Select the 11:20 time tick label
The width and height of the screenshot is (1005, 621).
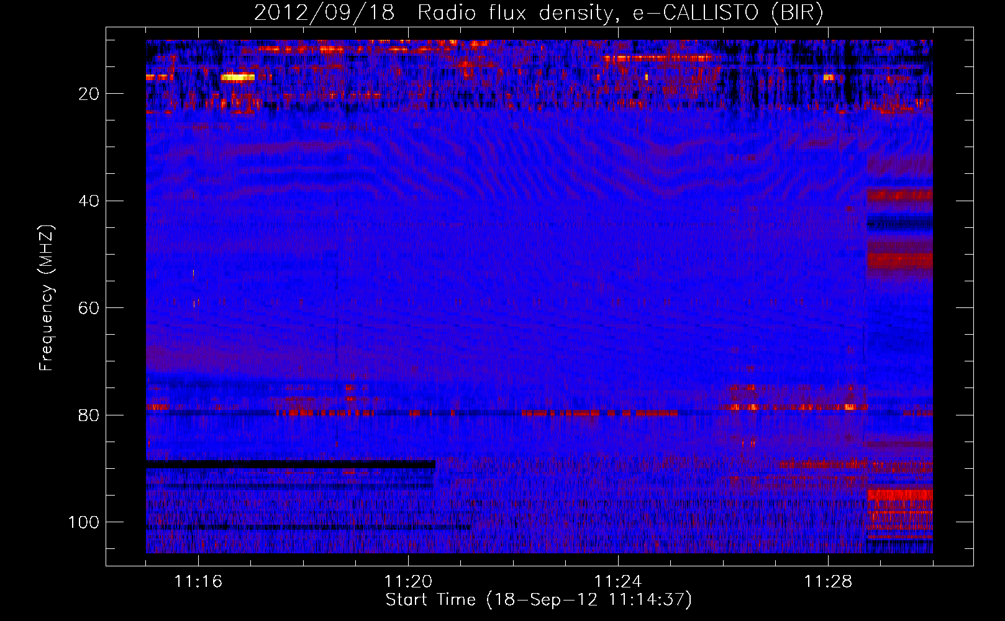click(408, 582)
